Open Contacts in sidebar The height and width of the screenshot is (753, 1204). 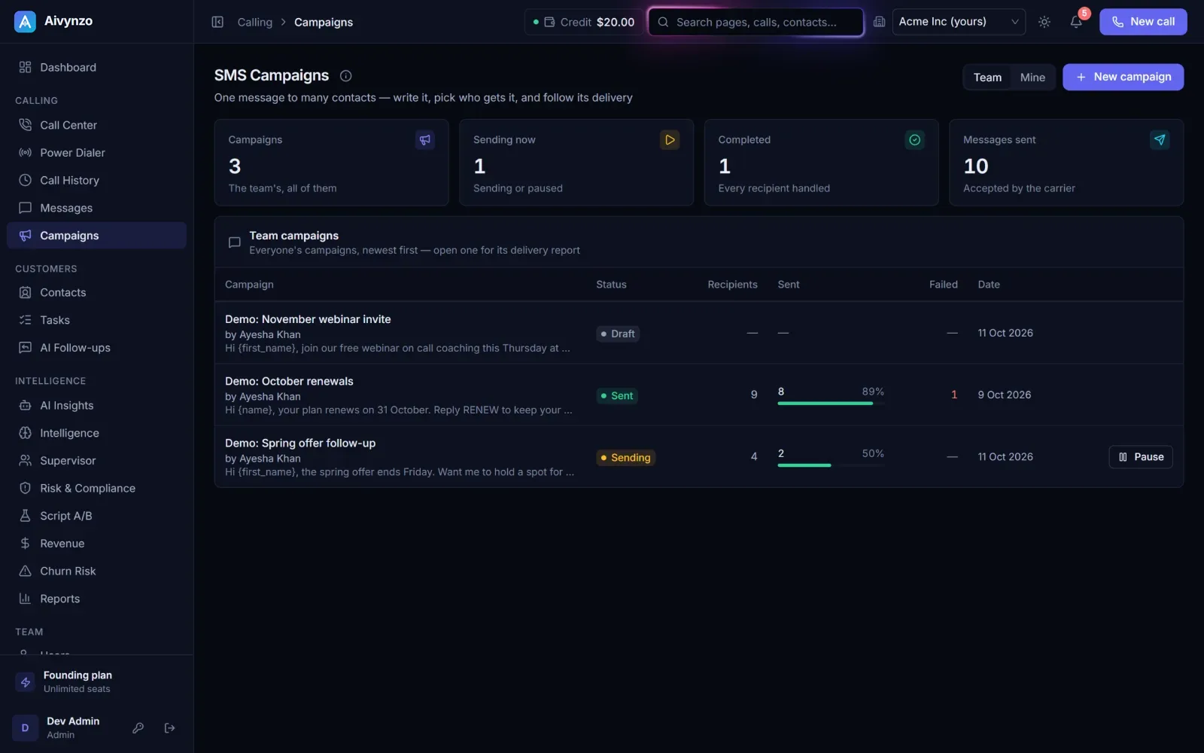pos(96,292)
